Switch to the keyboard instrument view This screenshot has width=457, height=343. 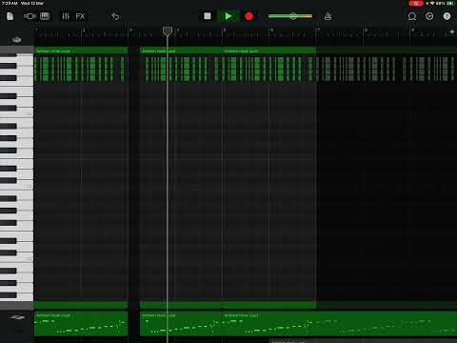(x=45, y=16)
